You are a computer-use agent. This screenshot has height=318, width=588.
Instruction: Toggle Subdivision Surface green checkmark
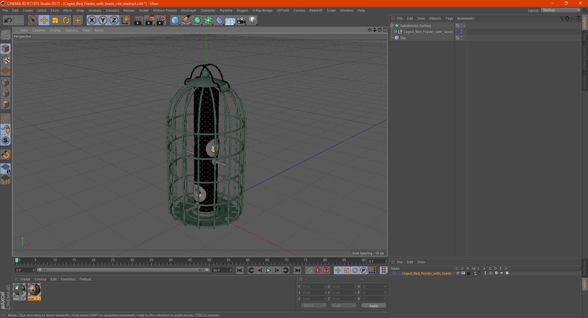click(464, 26)
